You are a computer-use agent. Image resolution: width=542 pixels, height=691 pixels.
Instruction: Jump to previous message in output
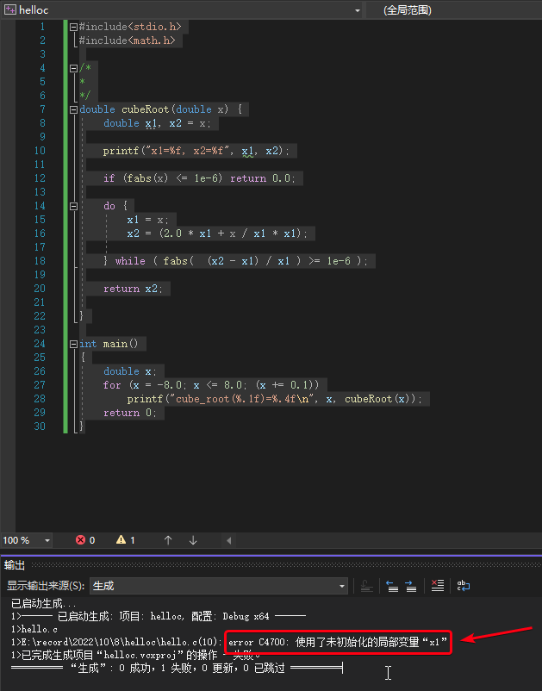(392, 586)
